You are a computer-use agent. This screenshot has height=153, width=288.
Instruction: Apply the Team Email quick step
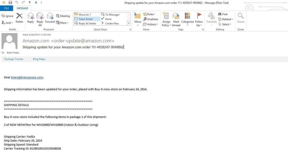pos(87,19)
